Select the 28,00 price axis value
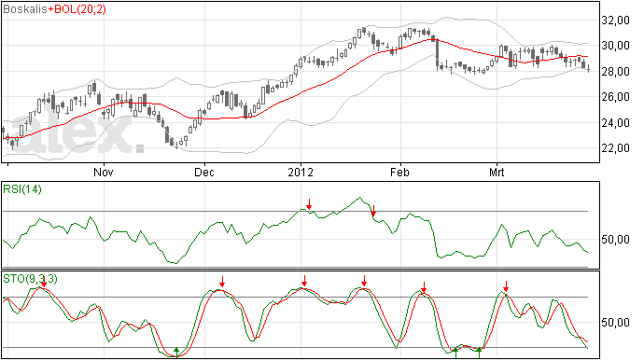The image size is (644, 361). point(615,72)
